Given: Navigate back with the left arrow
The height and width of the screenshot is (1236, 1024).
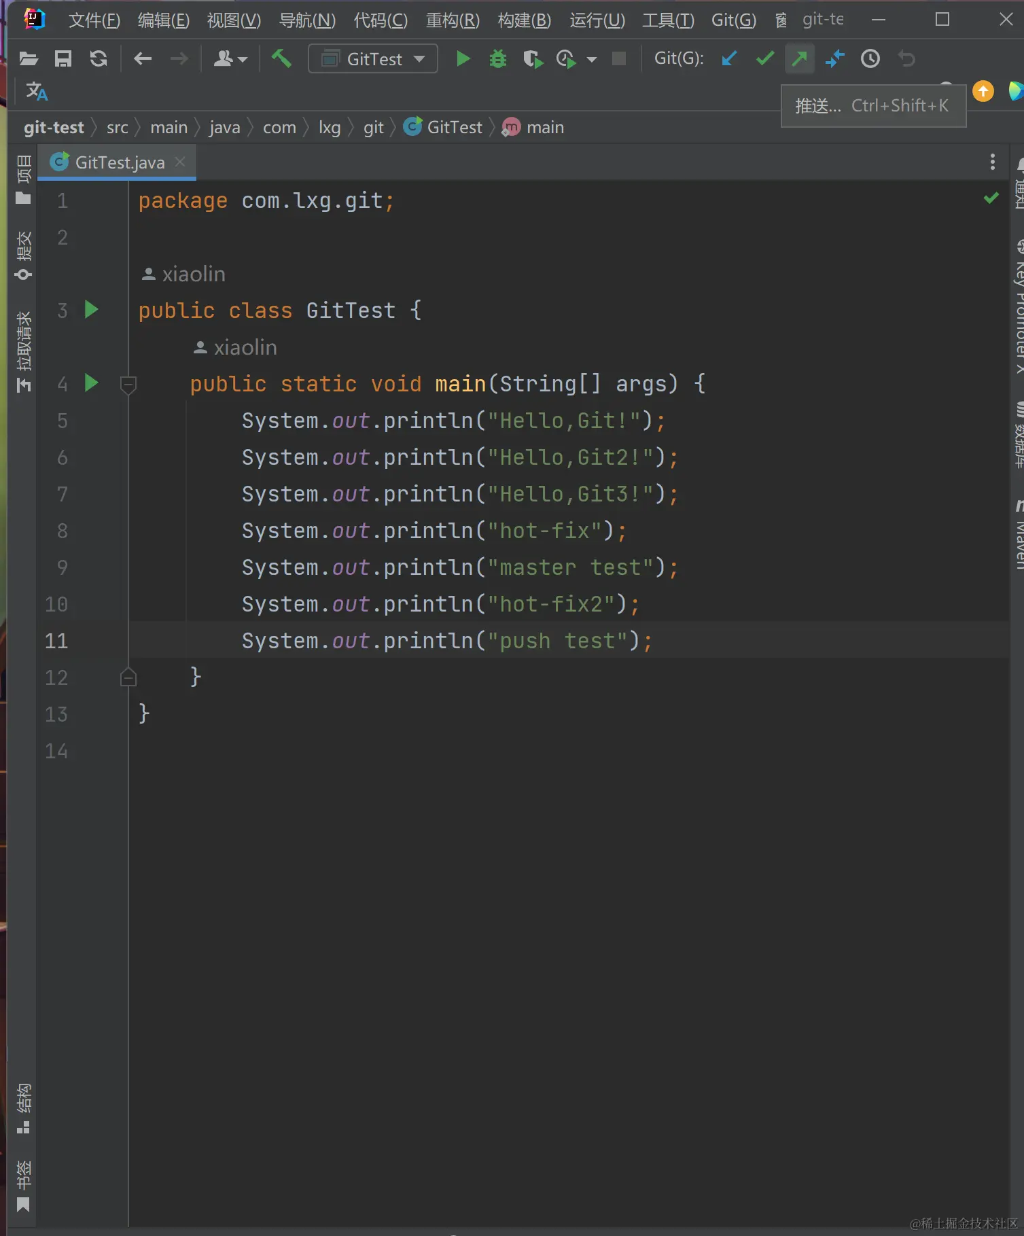Looking at the screenshot, I should tap(143, 59).
